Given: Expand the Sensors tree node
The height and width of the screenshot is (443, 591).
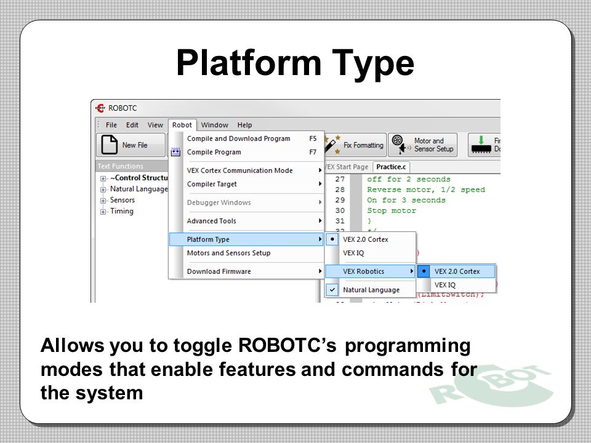Looking at the screenshot, I should click(103, 201).
